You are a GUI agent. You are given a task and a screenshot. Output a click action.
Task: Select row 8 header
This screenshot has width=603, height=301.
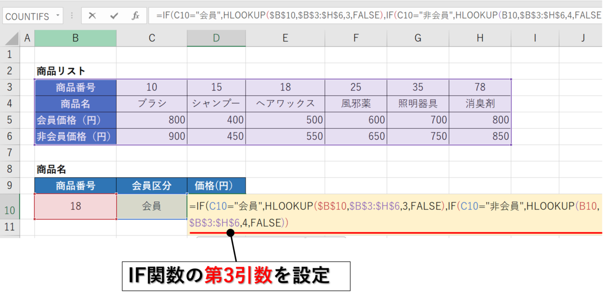(x=10, y=169)
